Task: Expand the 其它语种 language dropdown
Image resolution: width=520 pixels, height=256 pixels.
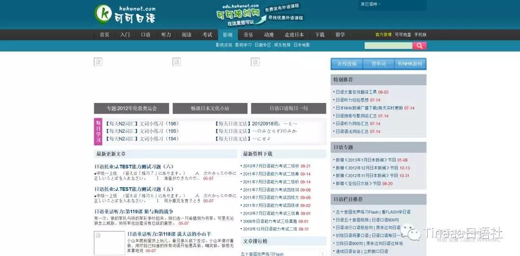Action: [x=371, y=4]
